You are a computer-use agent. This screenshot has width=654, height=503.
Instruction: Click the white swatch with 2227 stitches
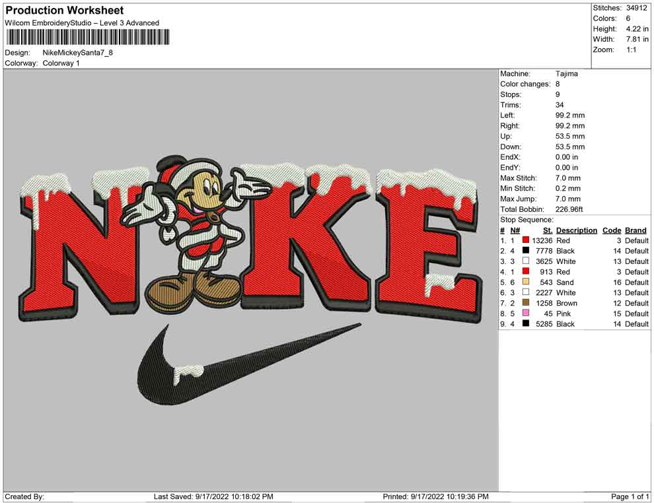526,292
